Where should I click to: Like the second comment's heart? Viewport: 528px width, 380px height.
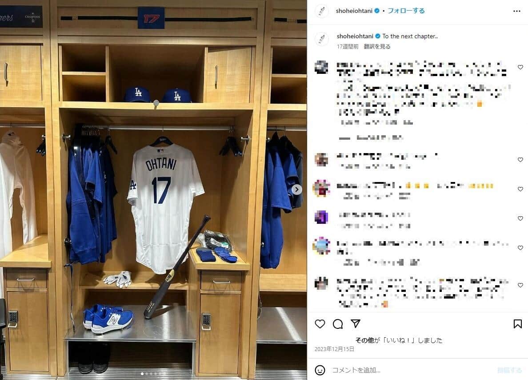tap(520, 159)
